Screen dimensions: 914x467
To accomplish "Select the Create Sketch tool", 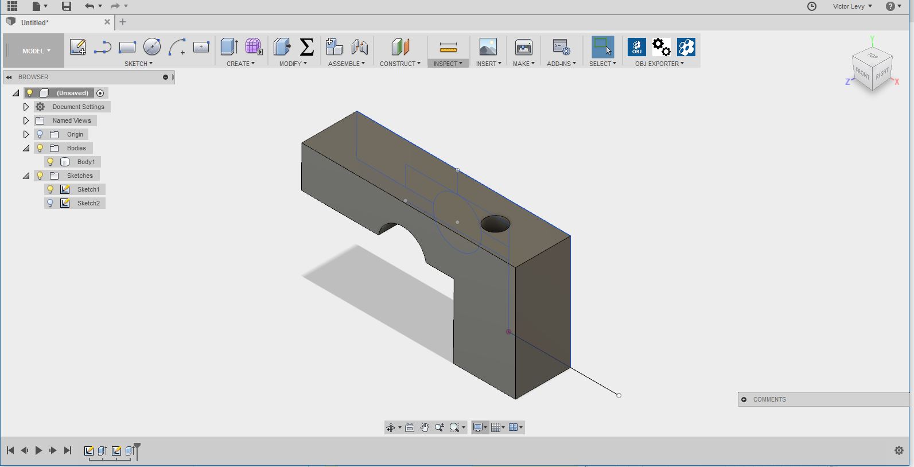I will click(x=77, y=47).
